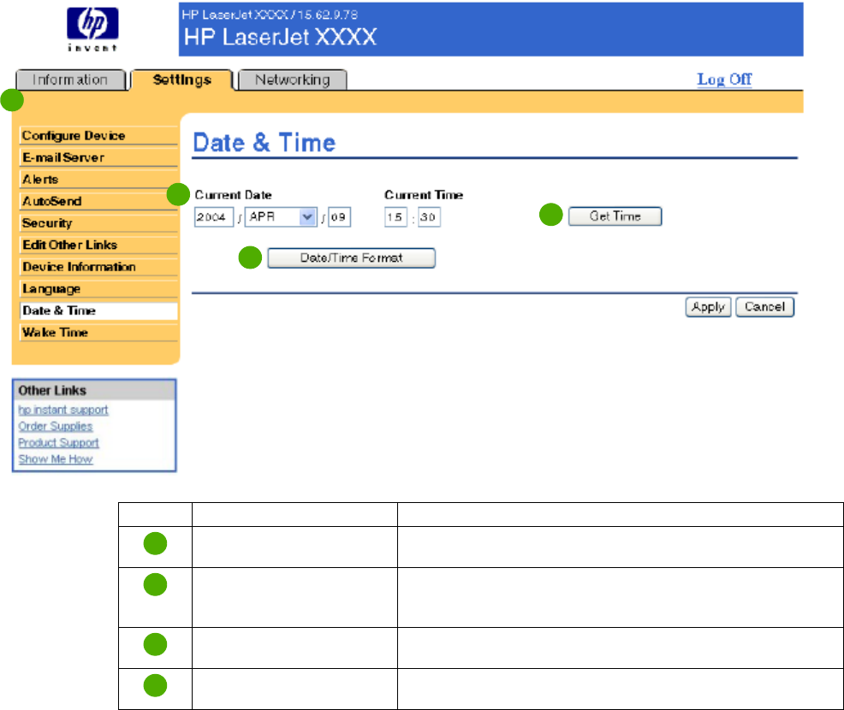Open the Wake Time page

tap(56, 333)
